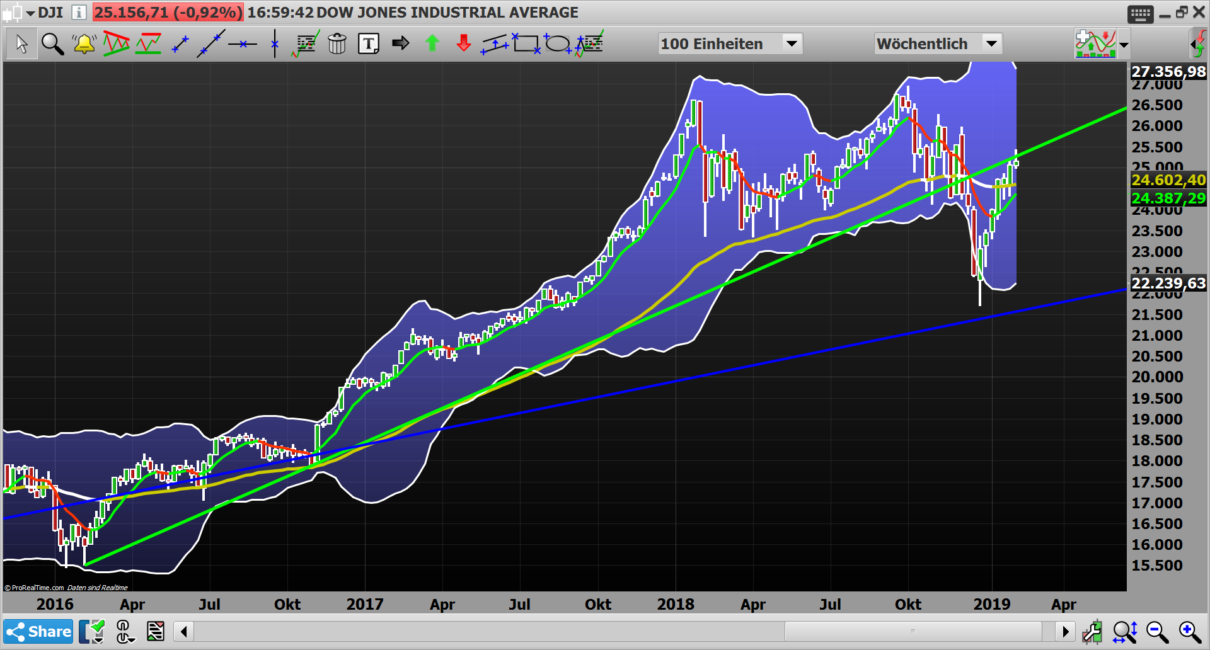Select the extended trend line tool
This screenshot has width=1210, height=650.
click(x=210, y=44)
